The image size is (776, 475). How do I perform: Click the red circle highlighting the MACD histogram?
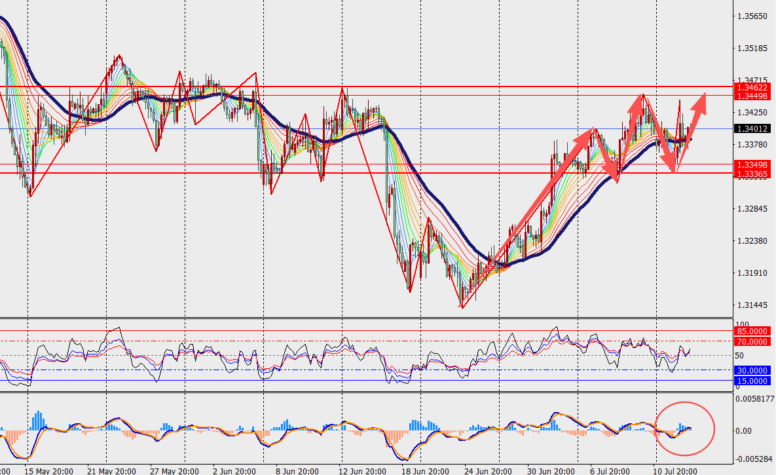pyautogui.click(x=685, y=428)
